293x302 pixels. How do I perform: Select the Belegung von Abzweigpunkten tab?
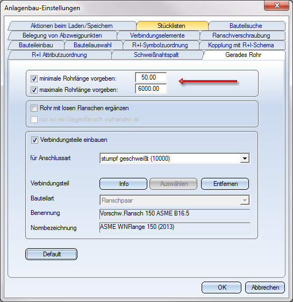point(62,35)
